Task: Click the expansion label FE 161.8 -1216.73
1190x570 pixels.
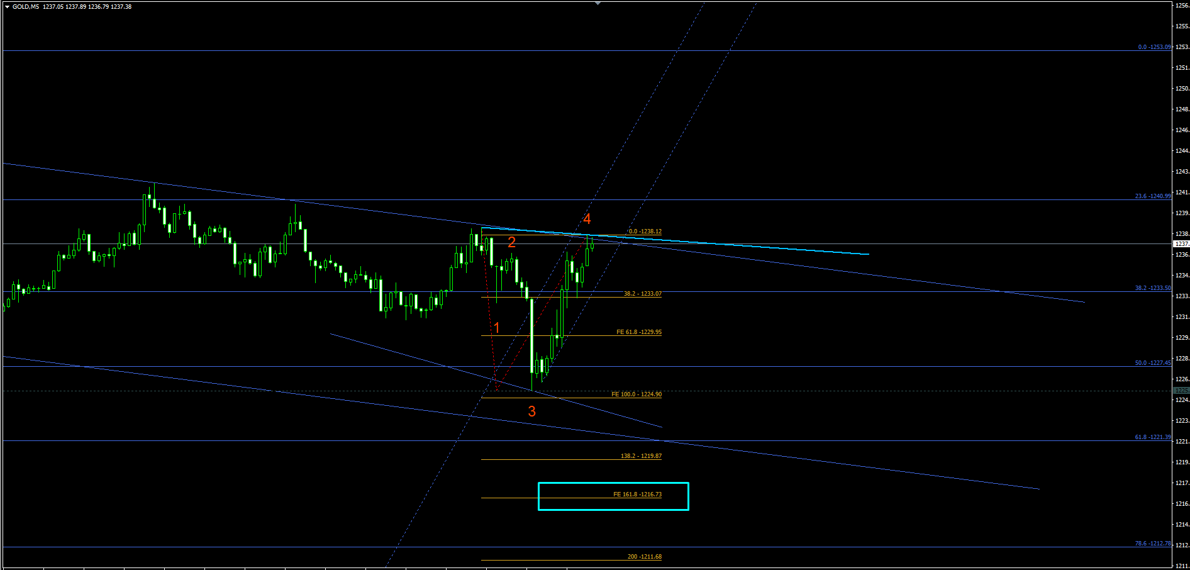Action: click(638, 495)
